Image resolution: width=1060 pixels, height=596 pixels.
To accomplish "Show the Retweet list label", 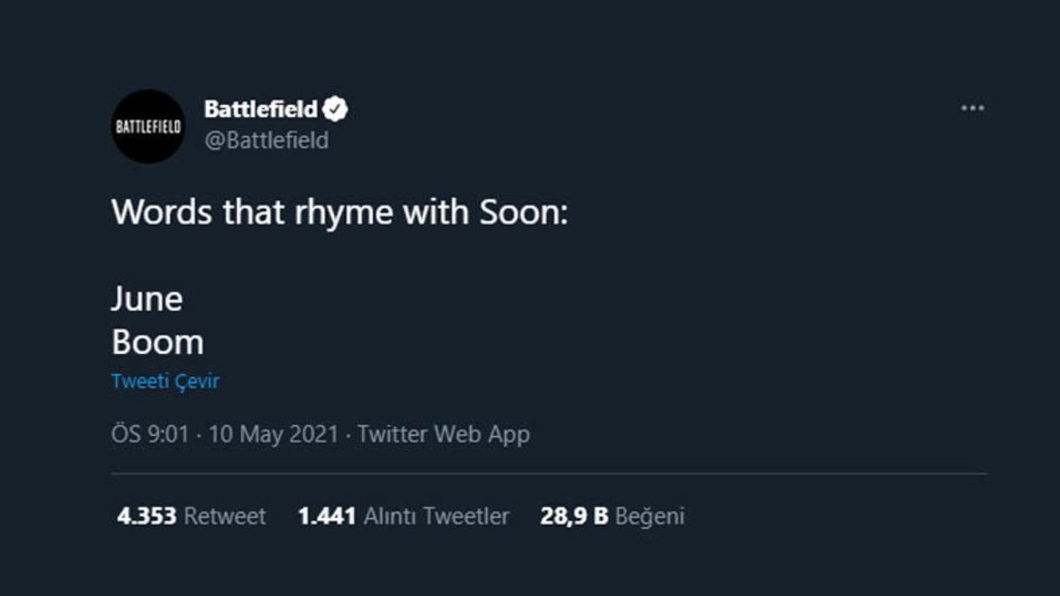I will 224,517.
